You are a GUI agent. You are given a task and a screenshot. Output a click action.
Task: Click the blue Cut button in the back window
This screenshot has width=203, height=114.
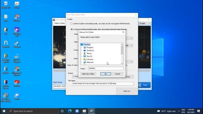144,85
